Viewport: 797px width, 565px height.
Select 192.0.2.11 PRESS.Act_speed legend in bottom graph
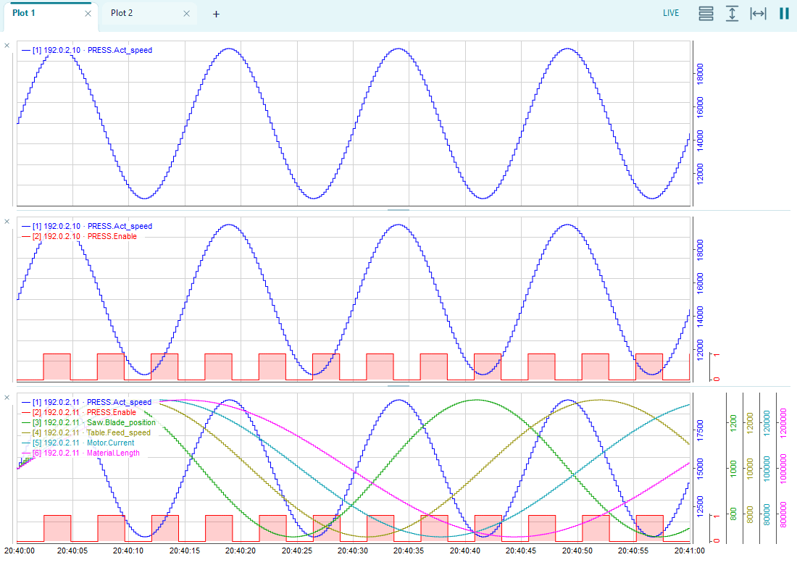(x=86, y=403)
